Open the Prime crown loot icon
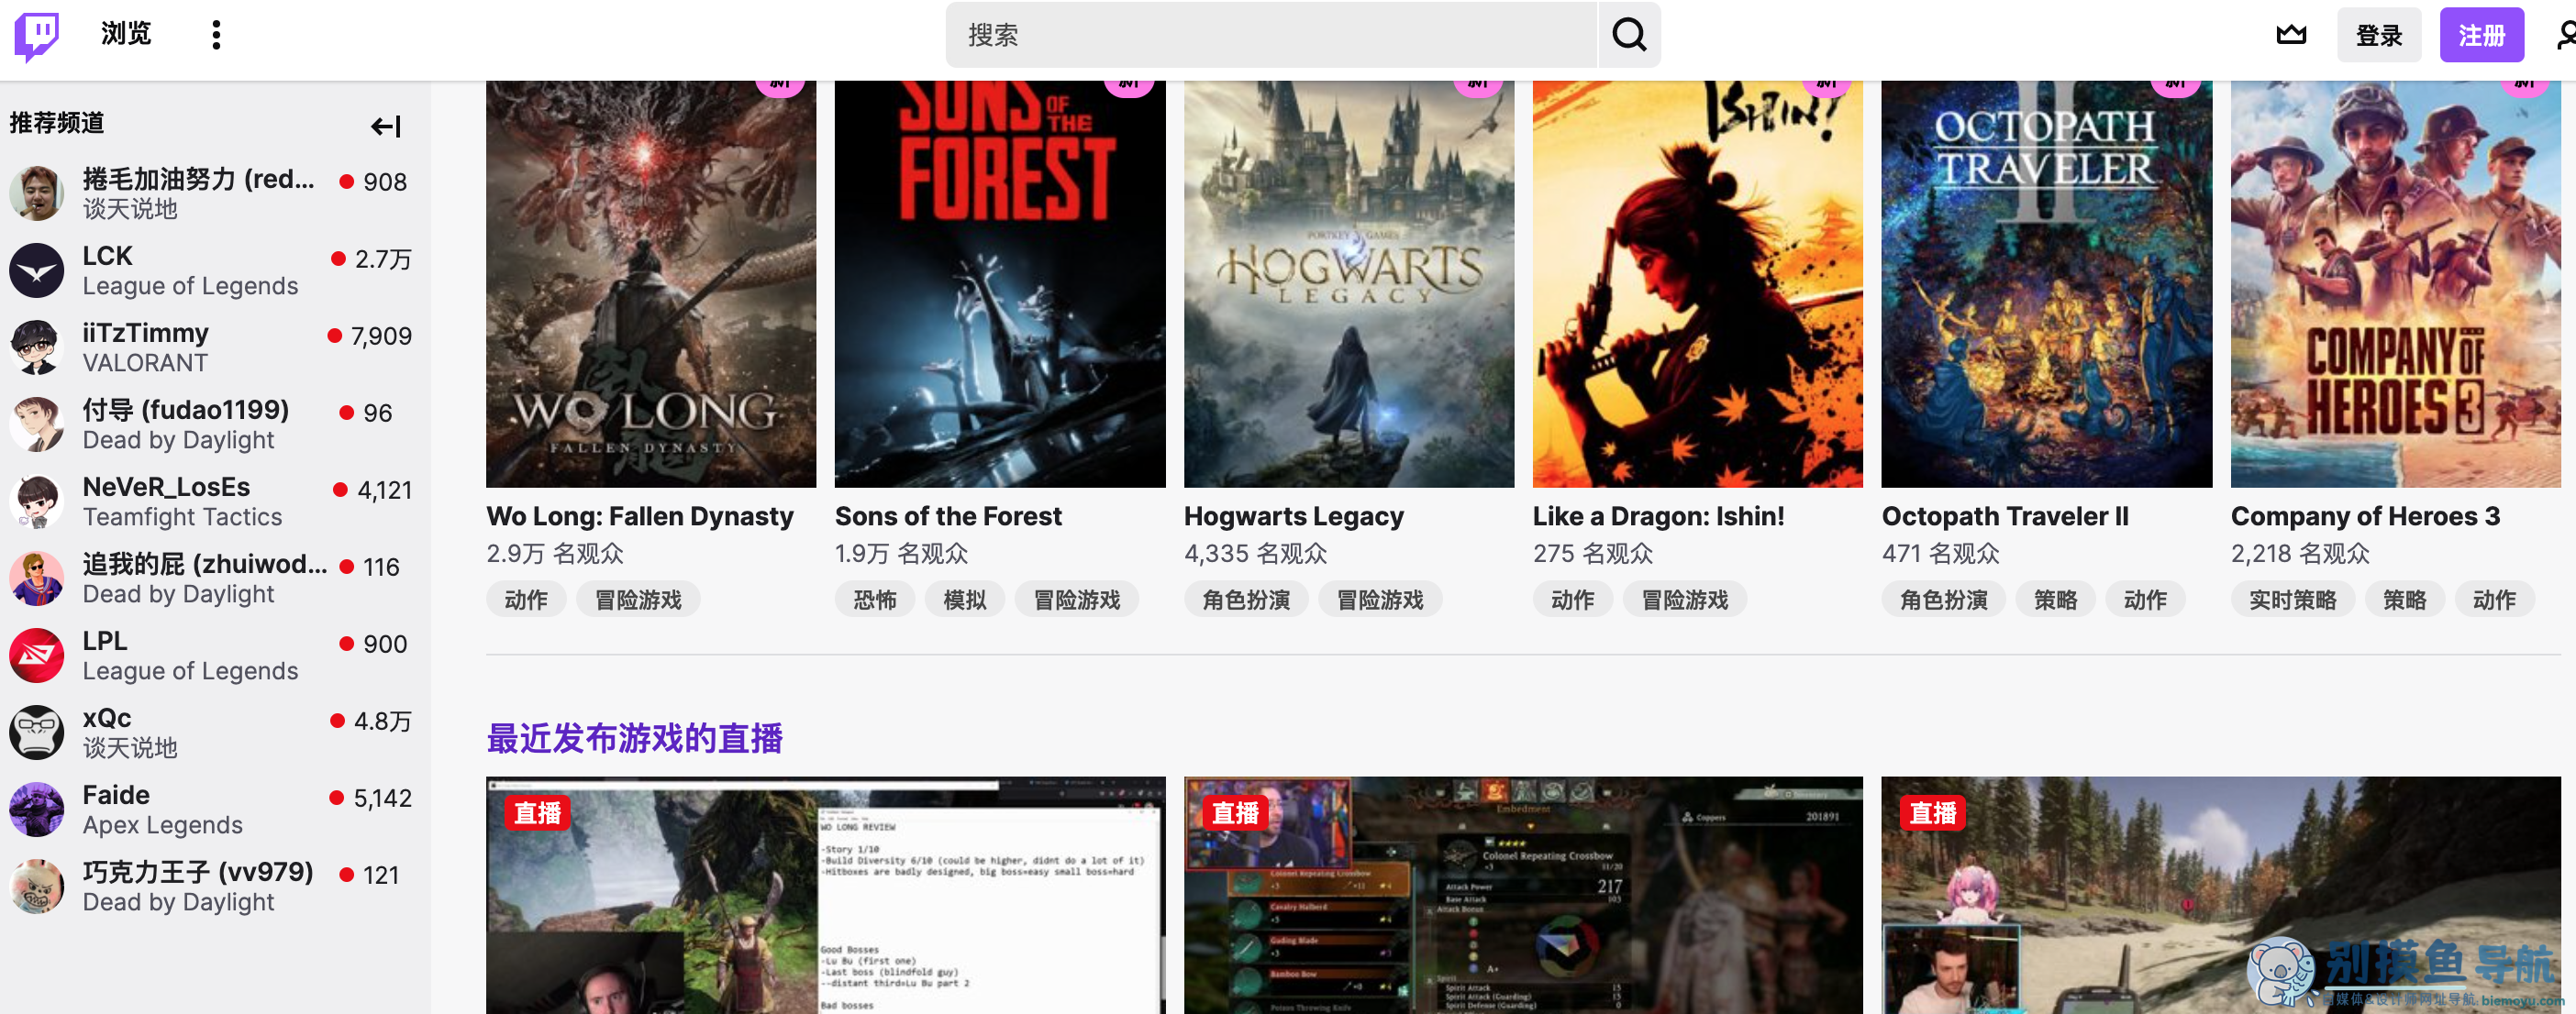2576x1014 pixels. 2291,36
